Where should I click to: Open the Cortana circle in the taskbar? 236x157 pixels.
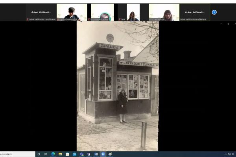(x=39, y=154)
